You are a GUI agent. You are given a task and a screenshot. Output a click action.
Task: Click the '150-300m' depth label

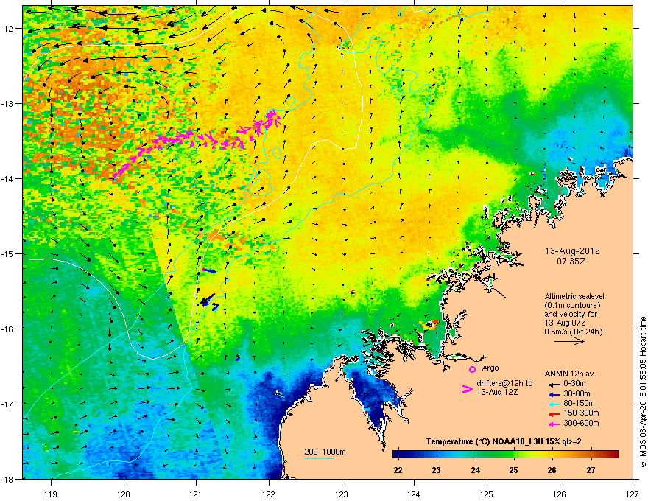(581, 413)
